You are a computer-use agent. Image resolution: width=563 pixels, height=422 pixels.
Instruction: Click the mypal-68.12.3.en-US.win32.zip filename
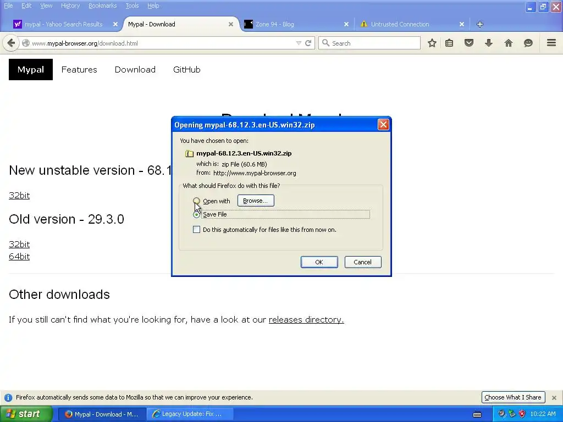click(244, 153)
